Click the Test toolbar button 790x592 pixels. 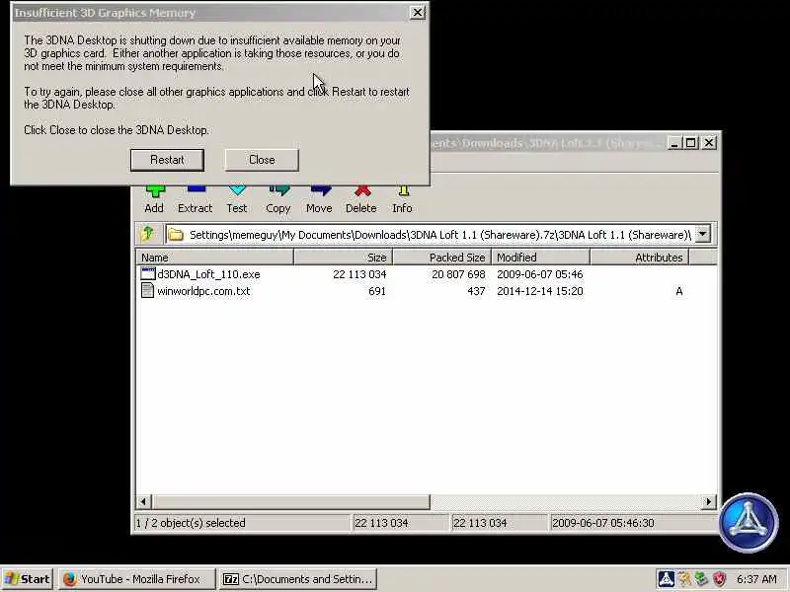tap(237, 200)
